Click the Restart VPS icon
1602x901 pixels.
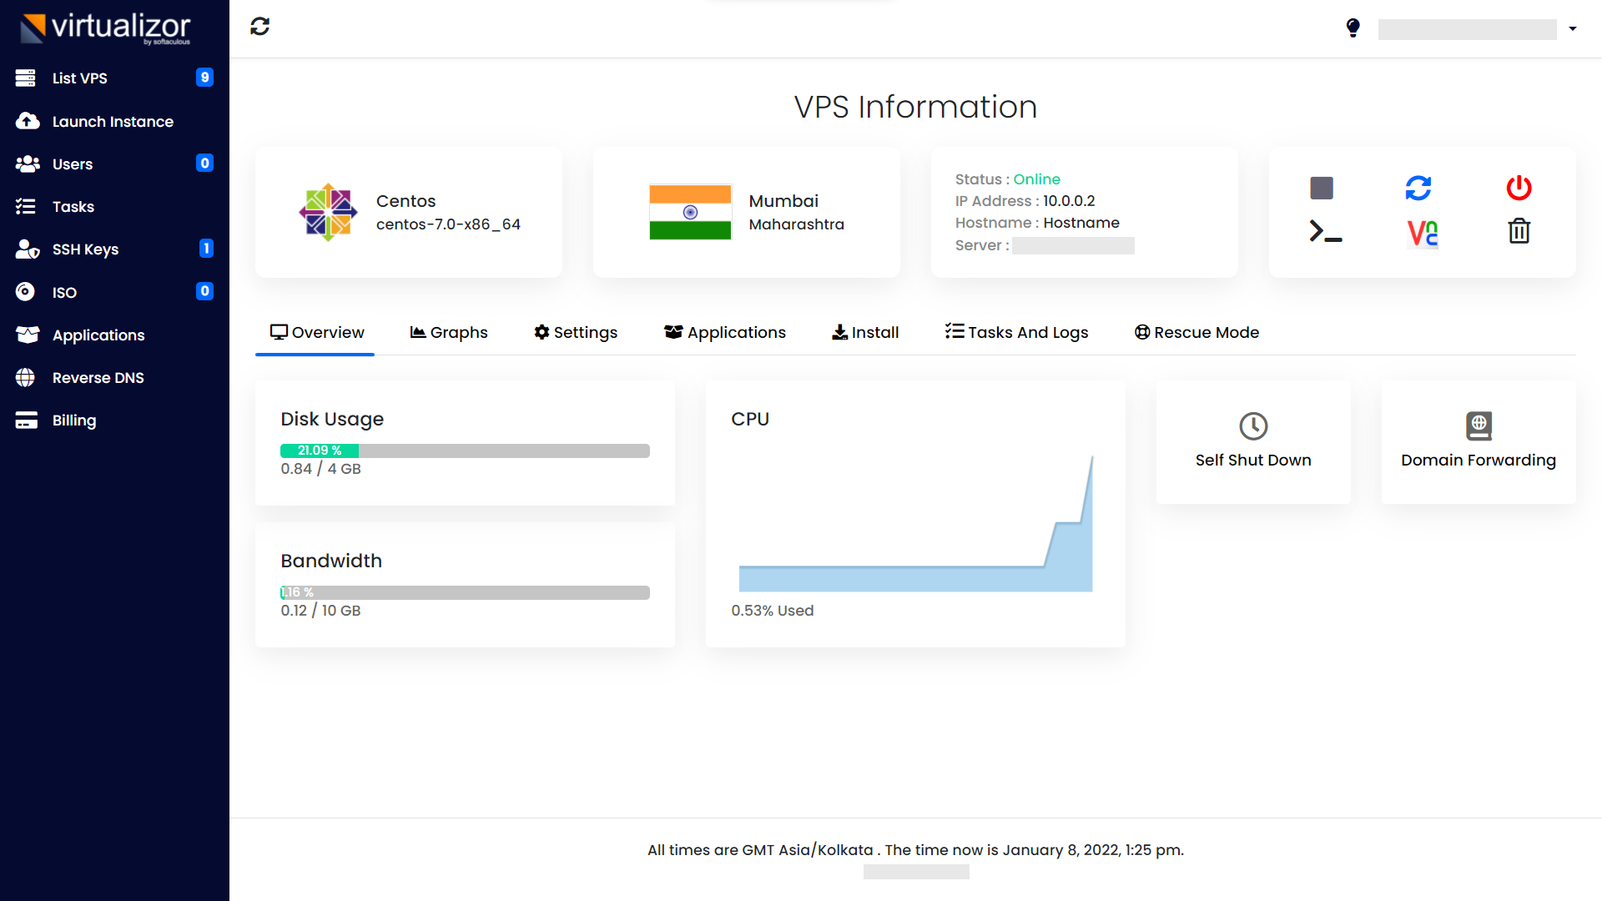(x=1418, y=187)
